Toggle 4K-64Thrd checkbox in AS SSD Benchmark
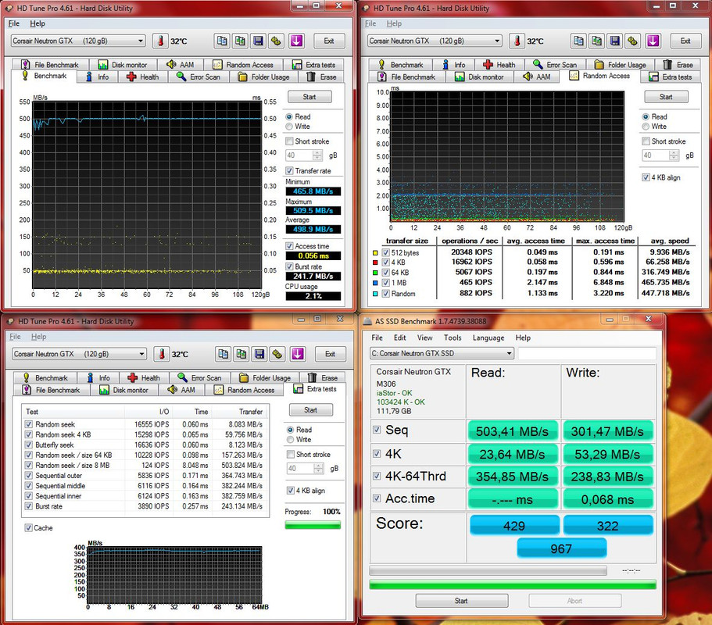The width and height of the screenshot is (712, 625). [x=377, y=476]
